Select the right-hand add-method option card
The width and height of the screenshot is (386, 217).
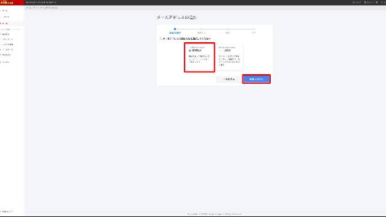pyautogui.click(x=229, y=57)
